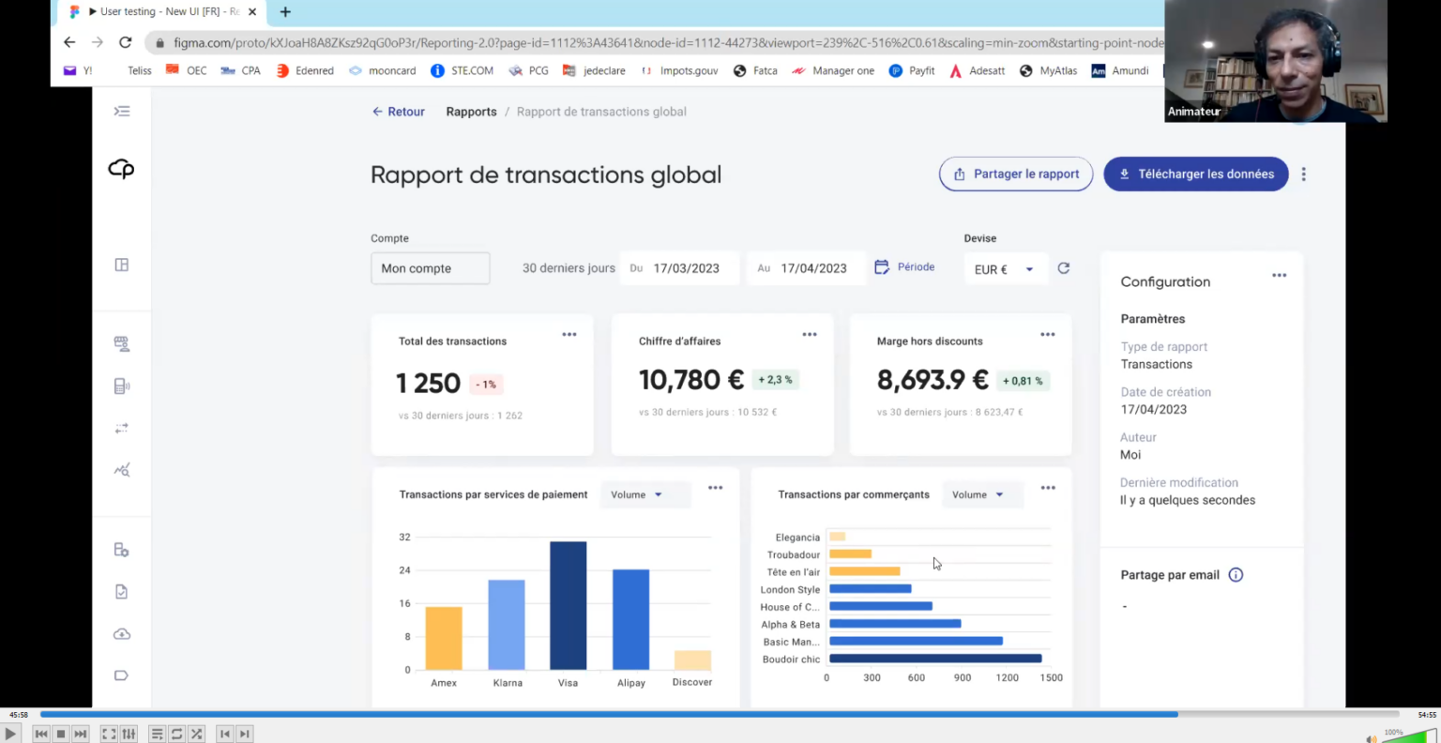Open the EUR € currency dropdown
This screenshot has width=1441, height=743.
coord(1004,269)
